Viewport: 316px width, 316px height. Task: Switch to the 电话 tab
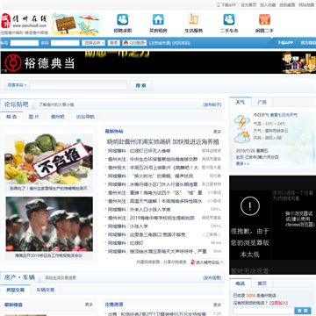[x=241, y=284]
